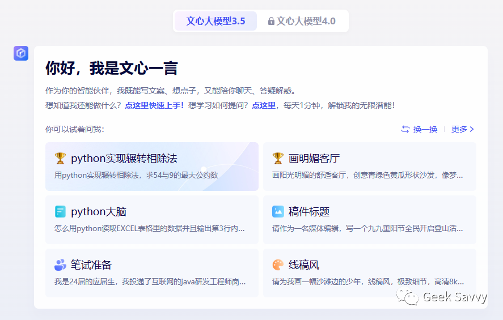Image resolution: width=503 pixels, height=320 pixels.
Task: Click the people icon on 笔试准备
Action: [60, 265]
